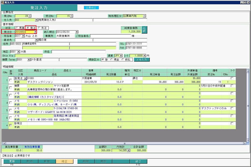Click the デスクトップパソコン product name cell
This screenshot has width=251, height=167.
pyautogui.click(x=54, y=82)
